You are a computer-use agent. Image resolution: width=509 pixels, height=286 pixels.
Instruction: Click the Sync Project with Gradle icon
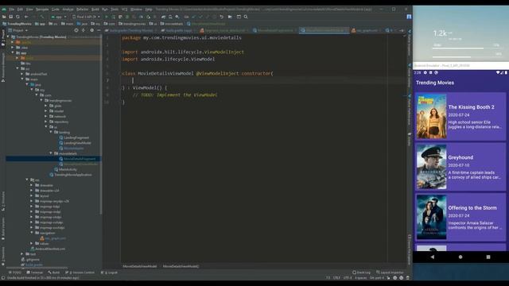click(x=163, y=17)
